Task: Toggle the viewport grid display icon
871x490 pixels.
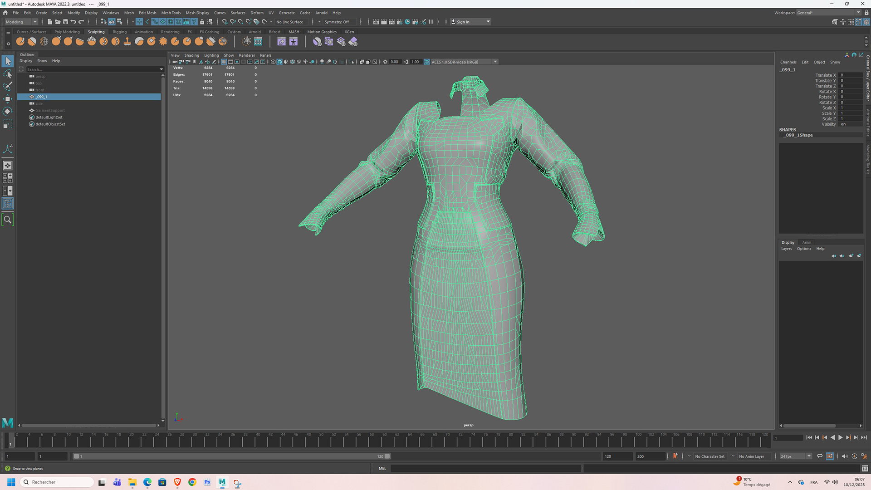Action: coord(224,62)
